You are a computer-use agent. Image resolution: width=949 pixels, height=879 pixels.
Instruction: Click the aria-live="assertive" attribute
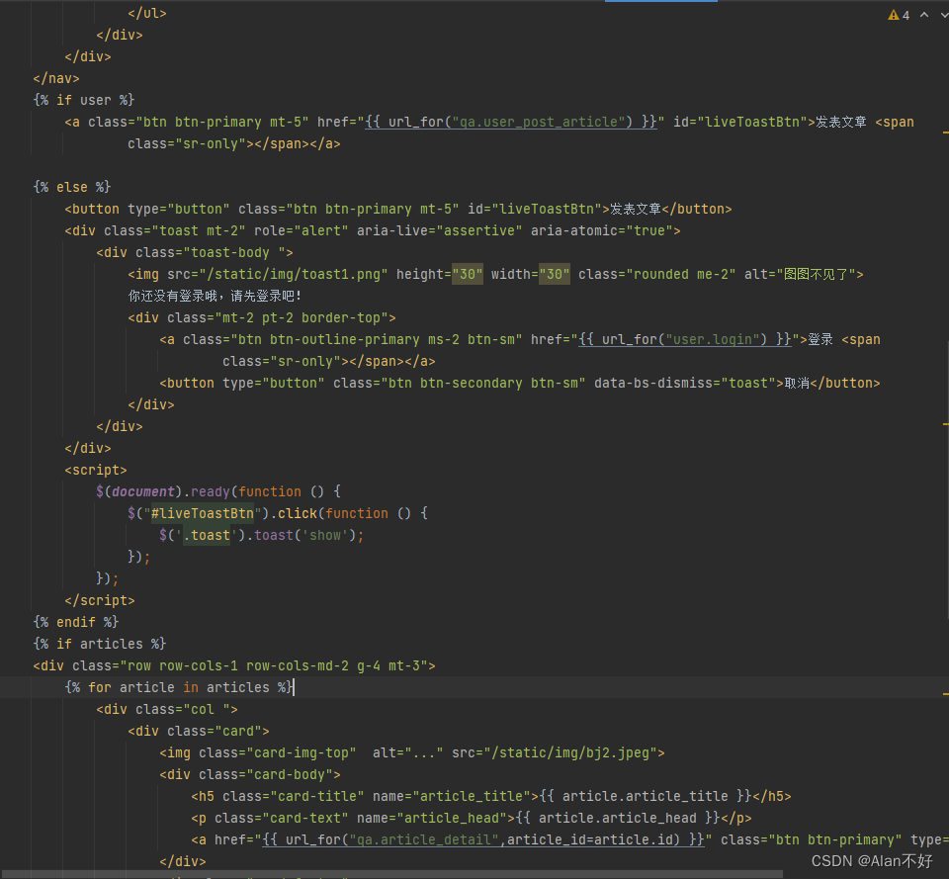click(x=439, y=230)
